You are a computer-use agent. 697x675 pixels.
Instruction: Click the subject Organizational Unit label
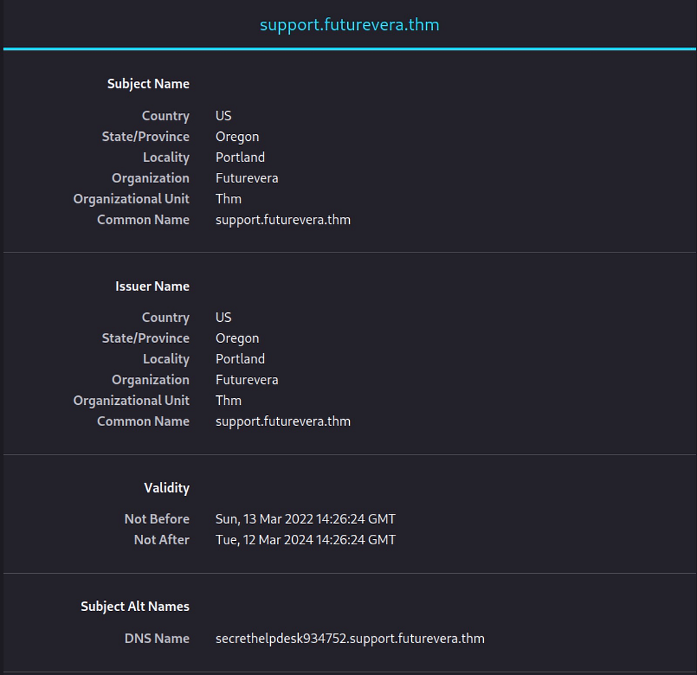[x=131, y=199]
